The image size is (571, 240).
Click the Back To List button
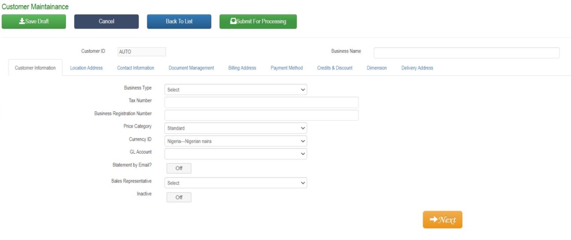tap(179, 22)
